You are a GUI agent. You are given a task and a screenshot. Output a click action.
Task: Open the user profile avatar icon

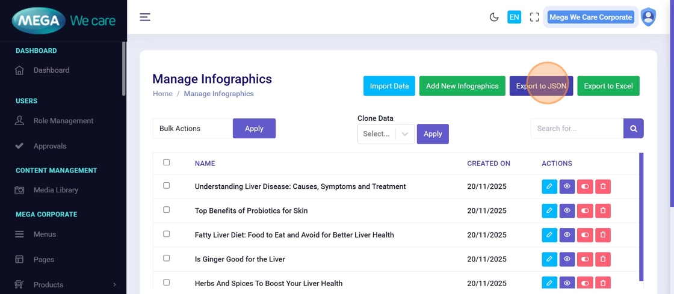(x=648, y=17)
